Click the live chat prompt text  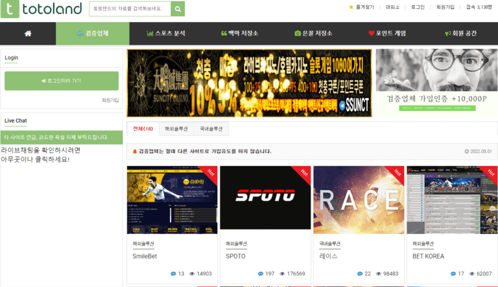pos(41,154)
